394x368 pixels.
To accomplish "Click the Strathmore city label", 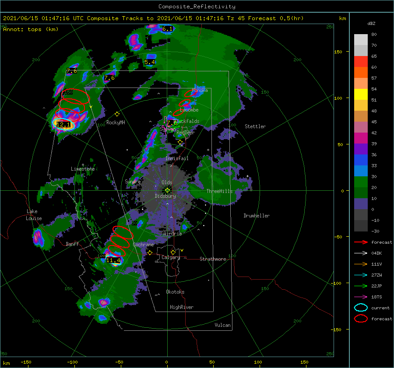I will [213, 259].
